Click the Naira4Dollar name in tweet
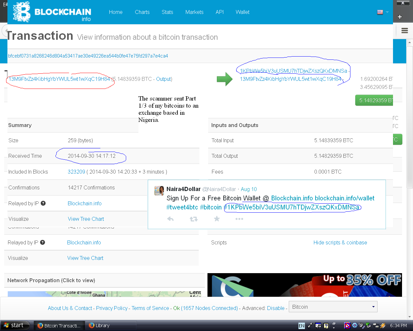413x331 pixels. 183,189
